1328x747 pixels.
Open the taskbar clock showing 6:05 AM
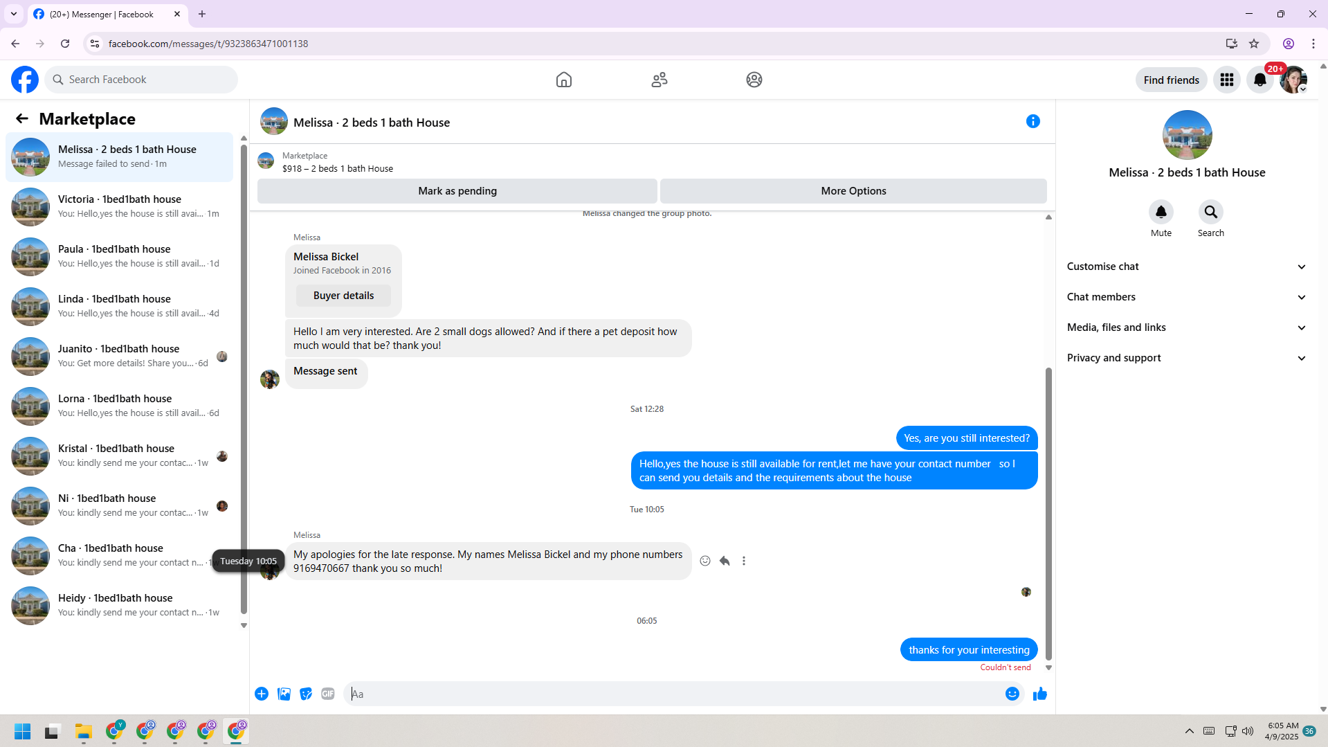[1283, 731]
